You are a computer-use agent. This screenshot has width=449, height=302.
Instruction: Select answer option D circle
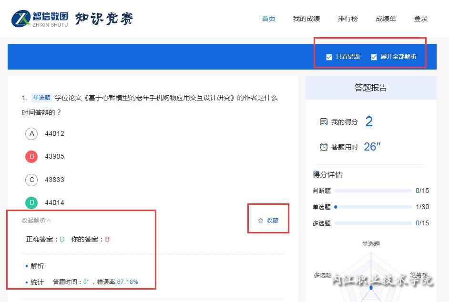pos(31,202)
